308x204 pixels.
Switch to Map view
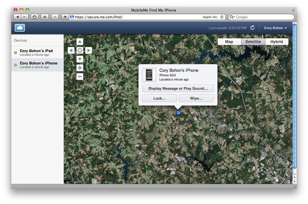click(229, 42)
